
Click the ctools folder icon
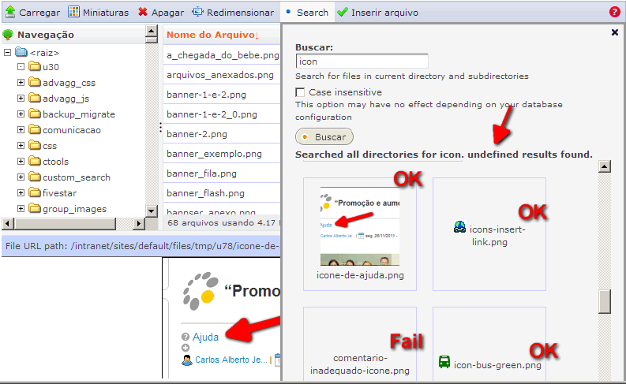tap(35, 161)
